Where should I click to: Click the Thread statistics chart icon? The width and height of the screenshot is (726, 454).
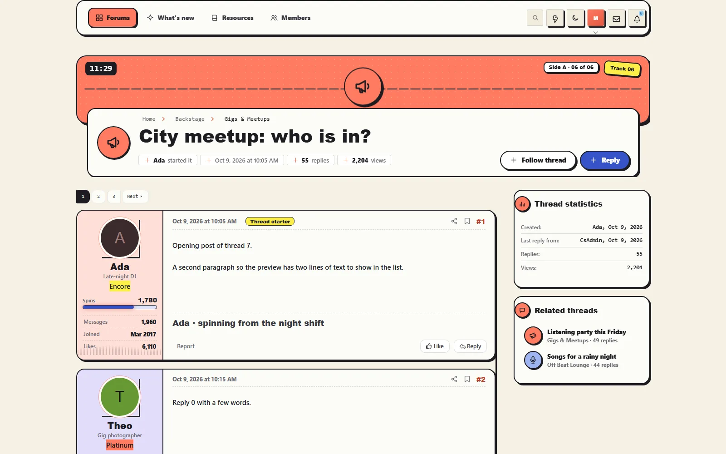[x=522, y=204]
